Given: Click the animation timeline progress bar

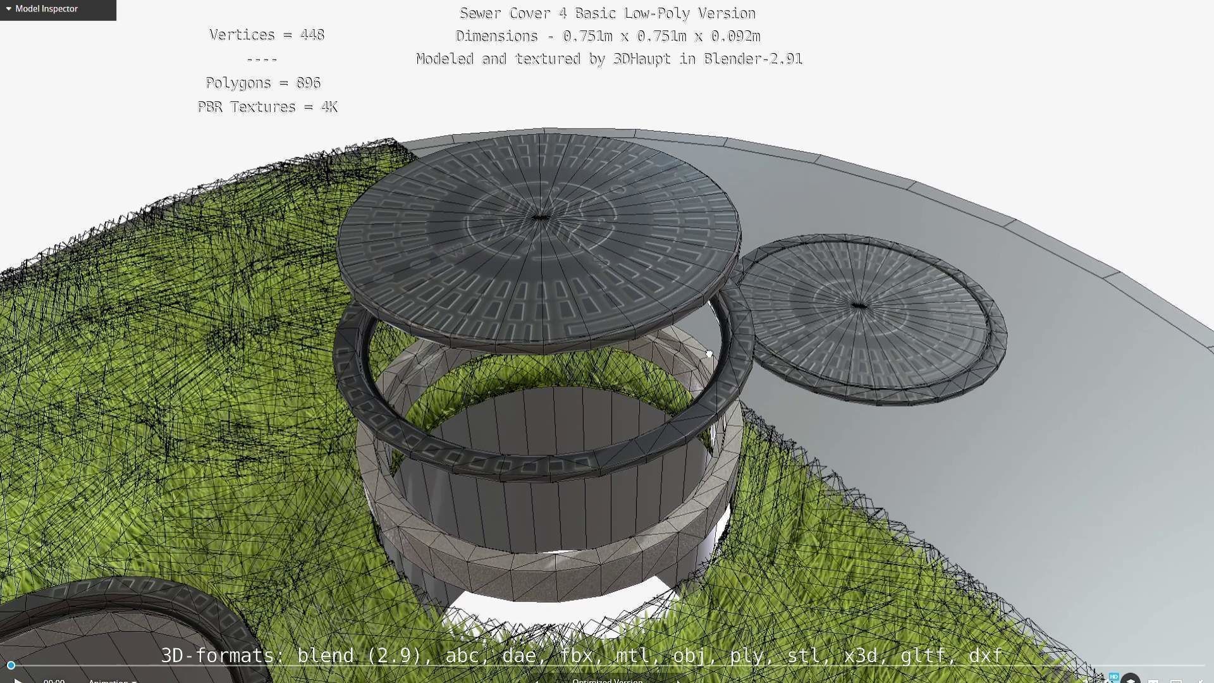Looking at the screenshot, I should tap(607, 665).
